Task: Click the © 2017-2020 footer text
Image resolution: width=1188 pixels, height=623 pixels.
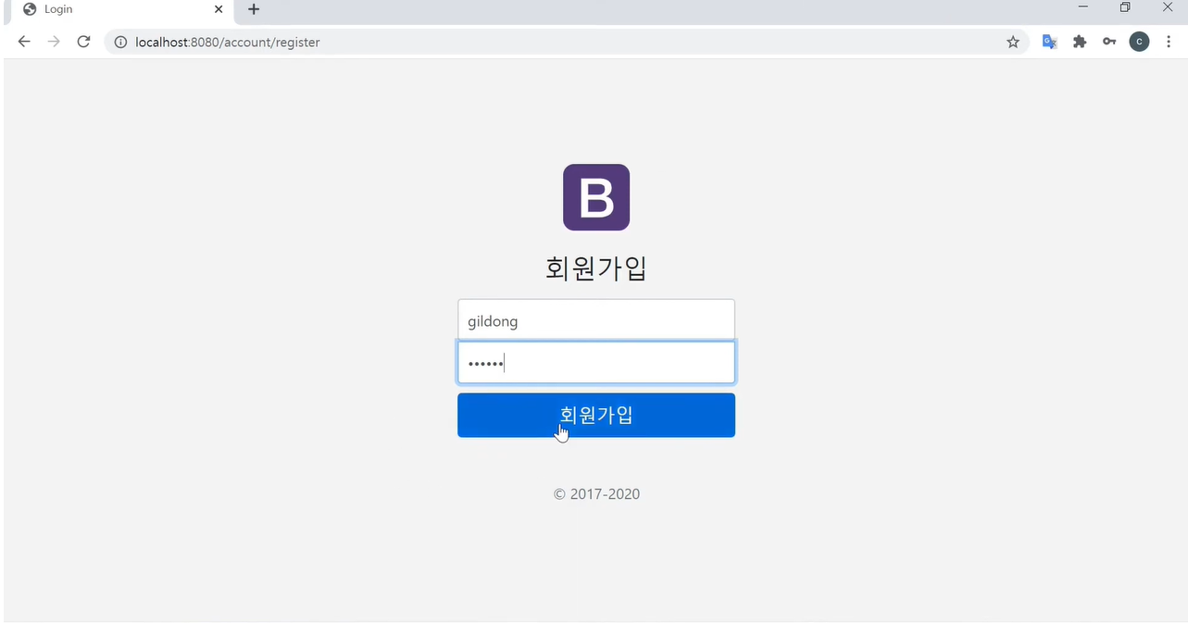Action: point(596,494)
